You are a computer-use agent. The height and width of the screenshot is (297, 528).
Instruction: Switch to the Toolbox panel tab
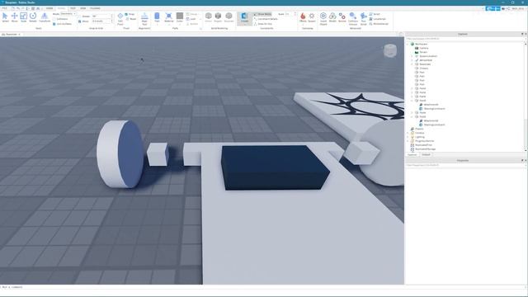click(x=426, y=154)
